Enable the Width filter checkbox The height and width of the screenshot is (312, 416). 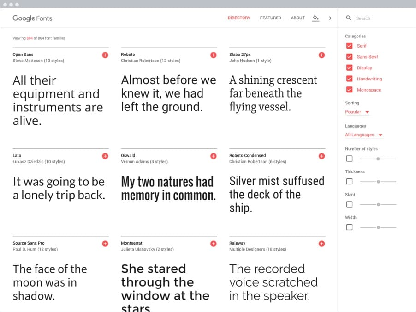350,227
